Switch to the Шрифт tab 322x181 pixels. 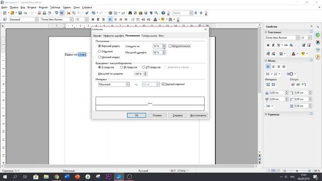tap(97, 36)
